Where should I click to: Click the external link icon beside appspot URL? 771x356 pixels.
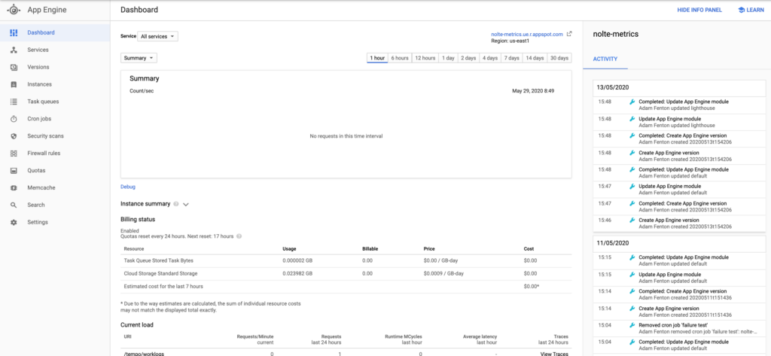pos(569,34)
